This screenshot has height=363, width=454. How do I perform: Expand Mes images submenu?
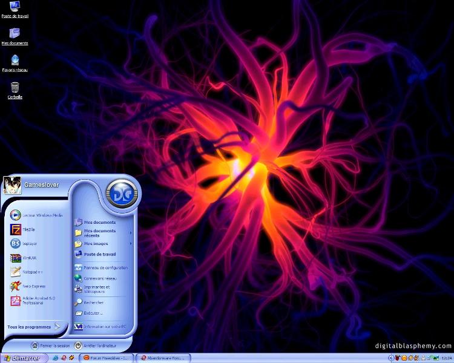point(103,244)
